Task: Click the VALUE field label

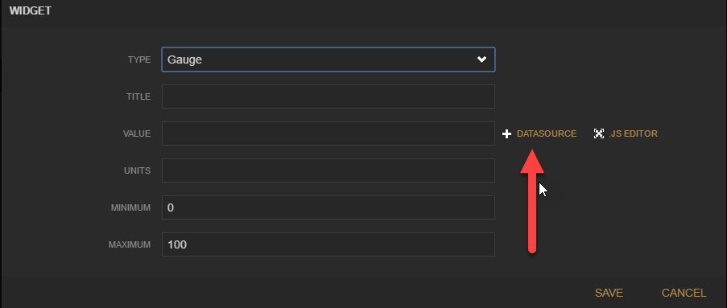Action: [x=137, y=133]
